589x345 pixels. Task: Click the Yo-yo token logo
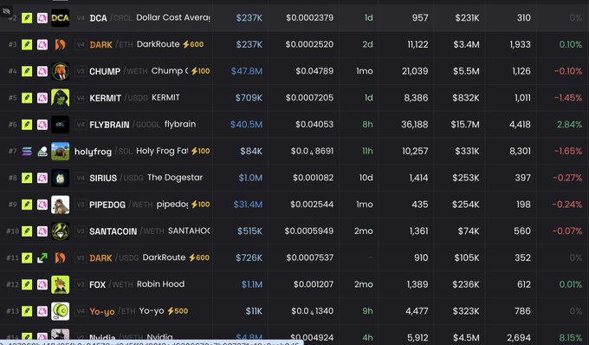coord(60,311)
